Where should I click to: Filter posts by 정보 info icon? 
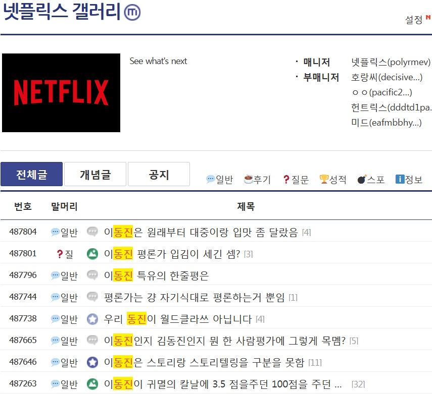click(400, 180)
